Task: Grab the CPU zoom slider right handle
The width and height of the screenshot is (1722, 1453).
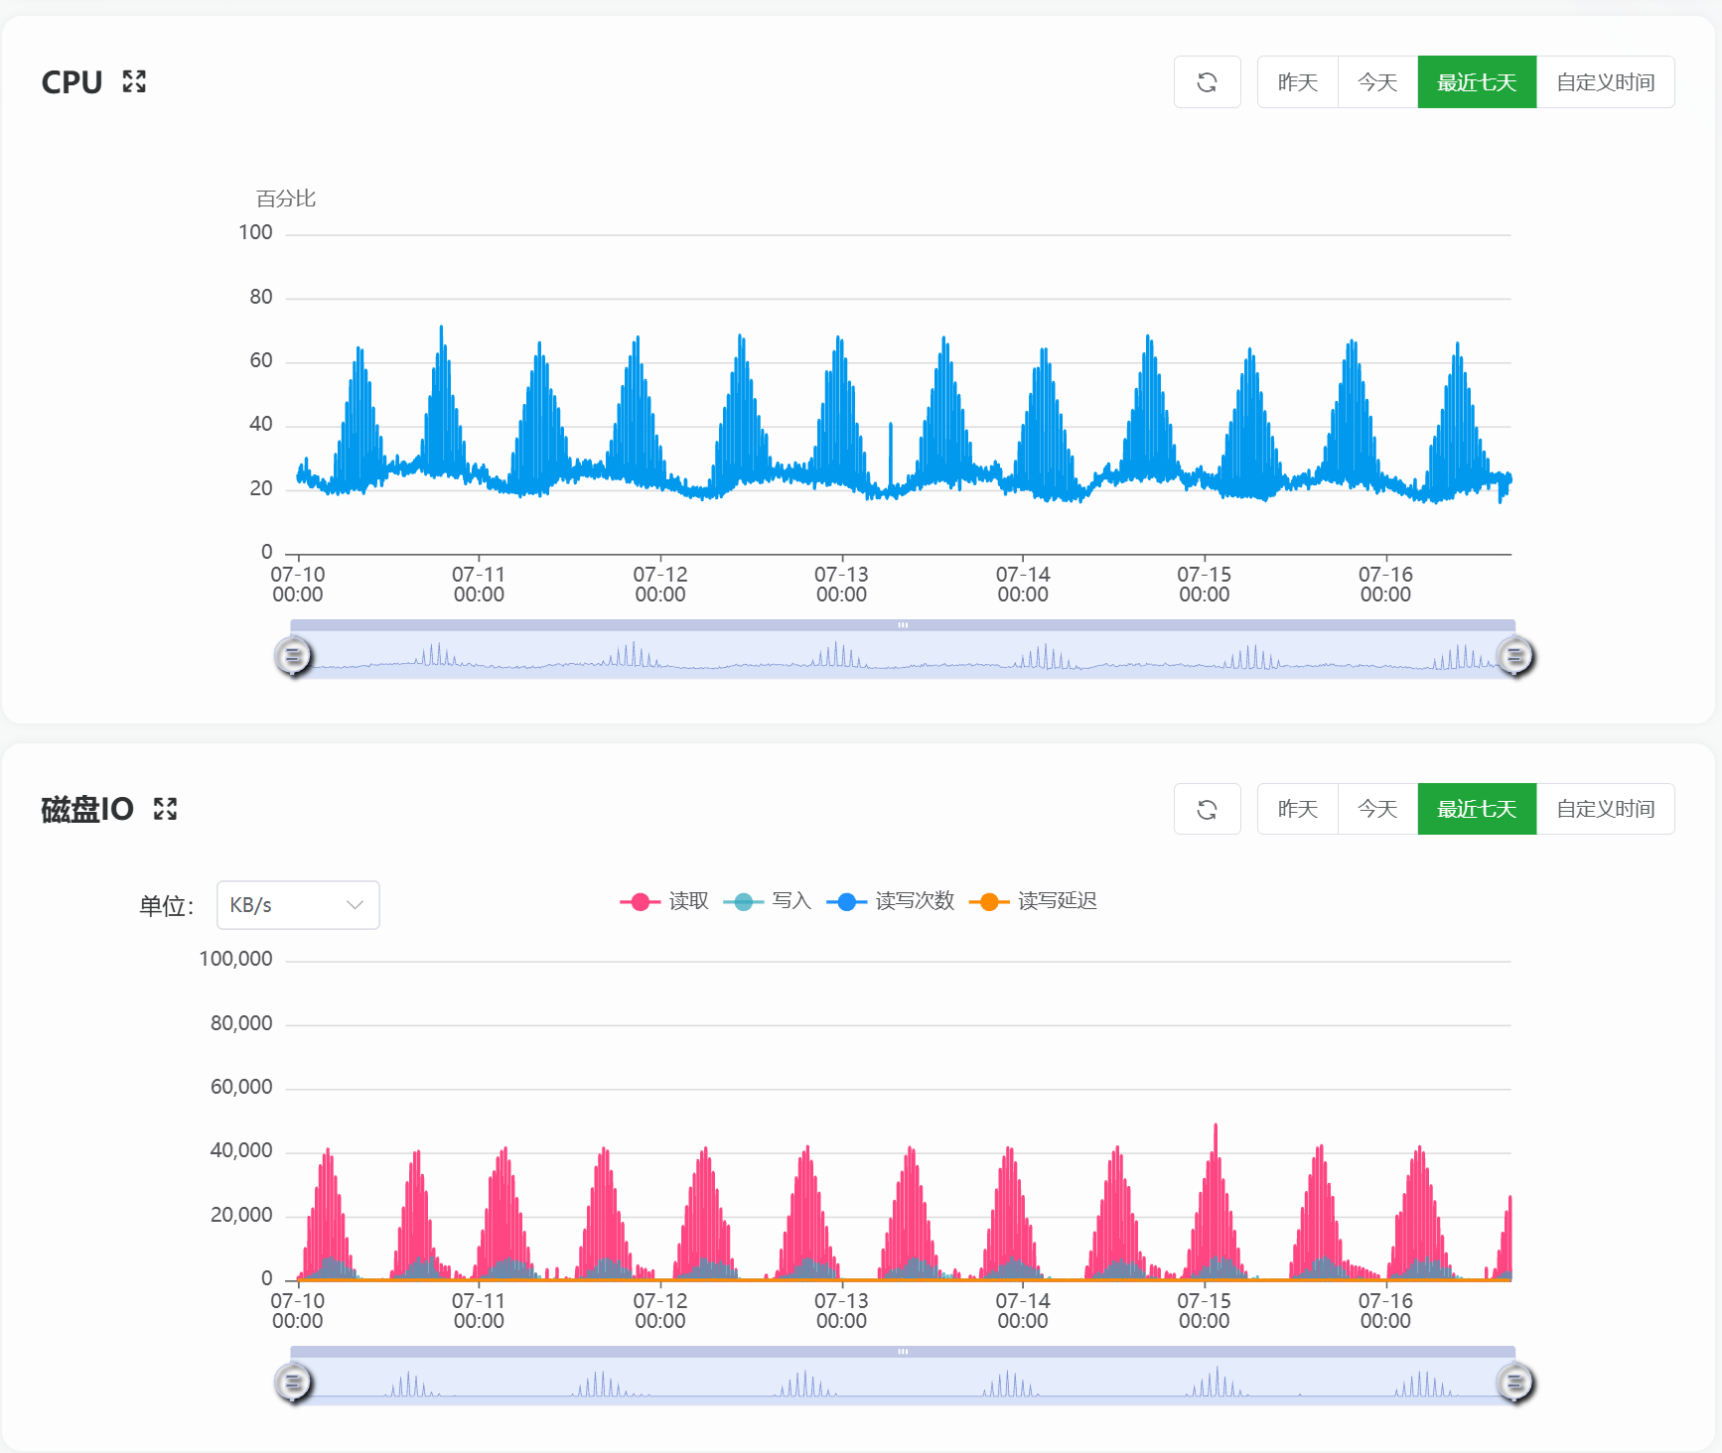Action: click(1514, 656)
